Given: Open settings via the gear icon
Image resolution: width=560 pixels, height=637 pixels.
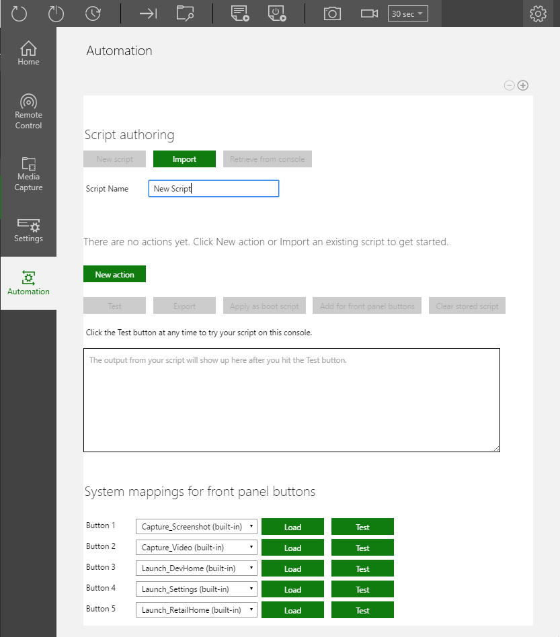Looking at the screenshot, I should [538, 14].
